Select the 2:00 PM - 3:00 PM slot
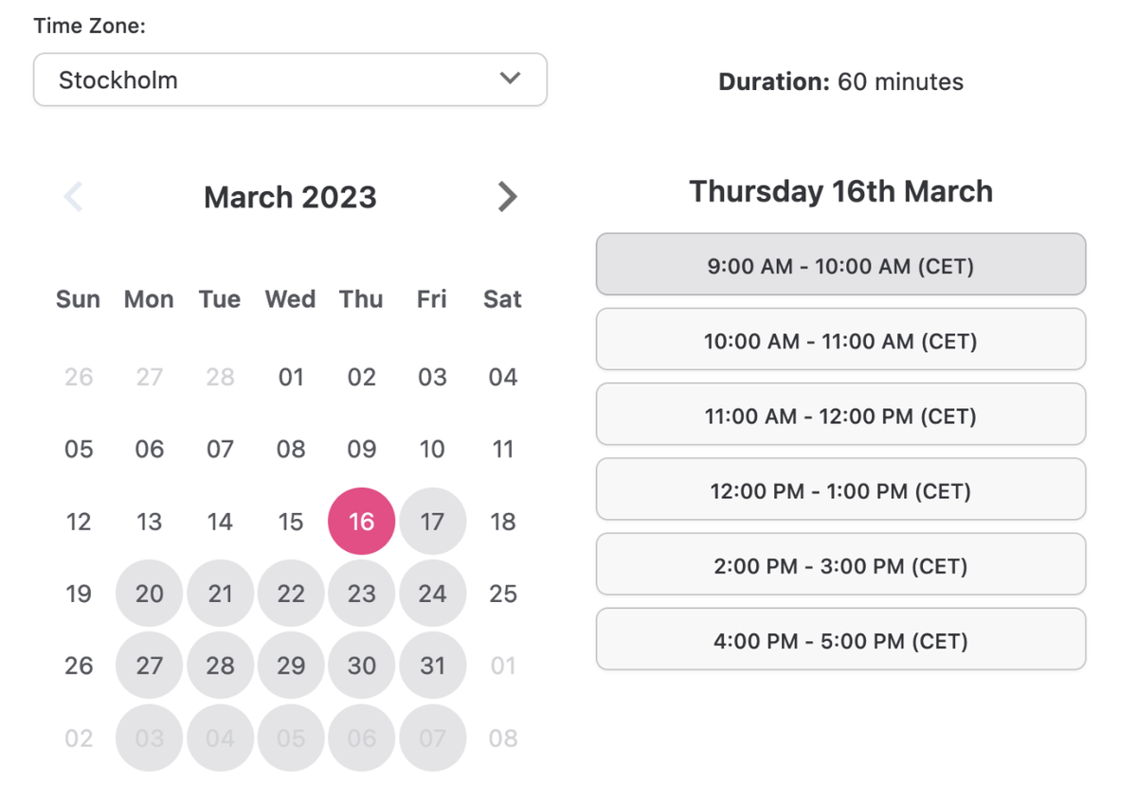1137x800 pixels. 840,565
